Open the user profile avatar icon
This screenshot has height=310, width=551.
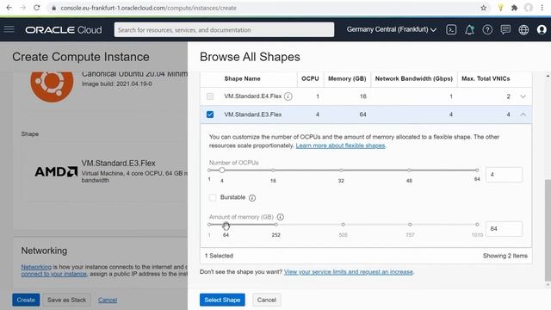542,30
